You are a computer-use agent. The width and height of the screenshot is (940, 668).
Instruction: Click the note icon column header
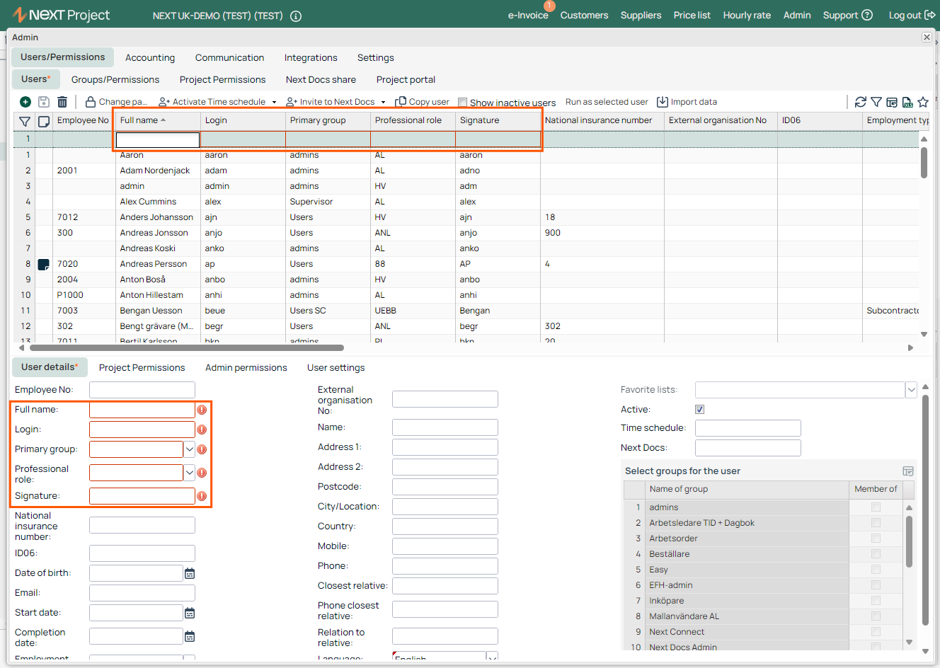(43, 121)
